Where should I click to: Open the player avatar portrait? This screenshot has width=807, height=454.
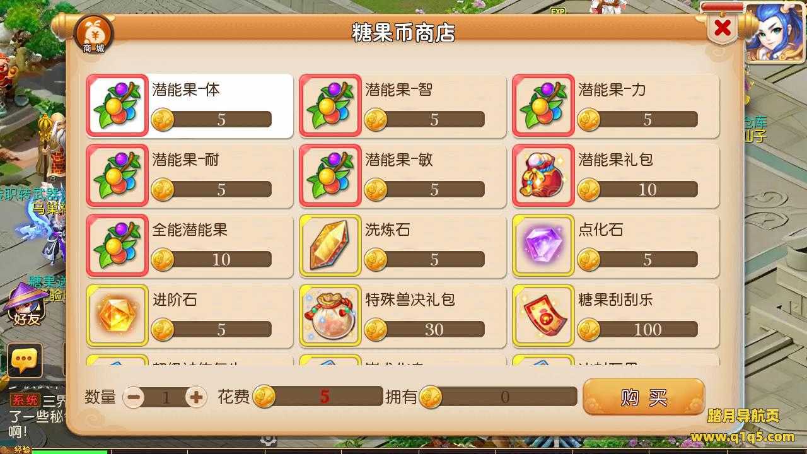click(x=774, y=33)
